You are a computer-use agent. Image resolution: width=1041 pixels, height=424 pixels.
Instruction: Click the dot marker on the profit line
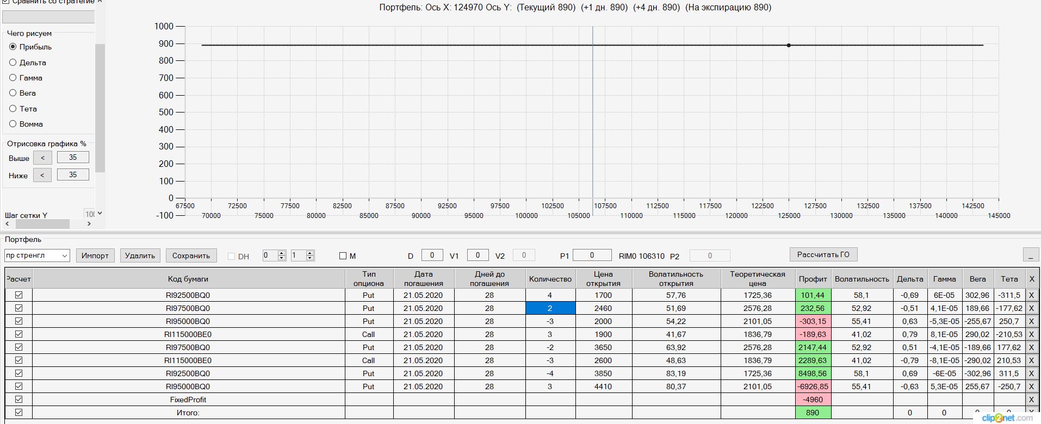point(789,45)
